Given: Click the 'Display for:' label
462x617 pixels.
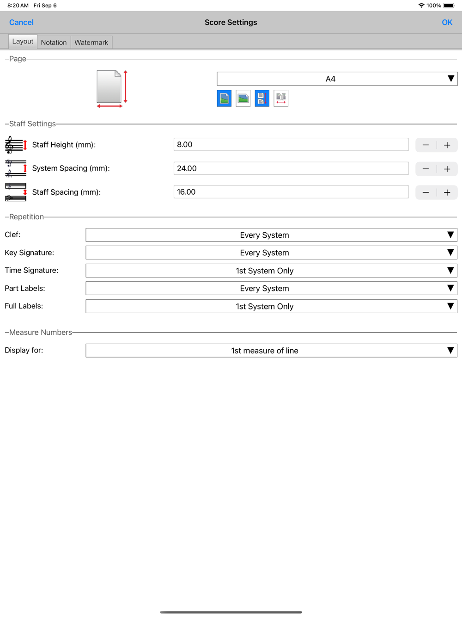Looking at the screenshot, I should 24,350.
